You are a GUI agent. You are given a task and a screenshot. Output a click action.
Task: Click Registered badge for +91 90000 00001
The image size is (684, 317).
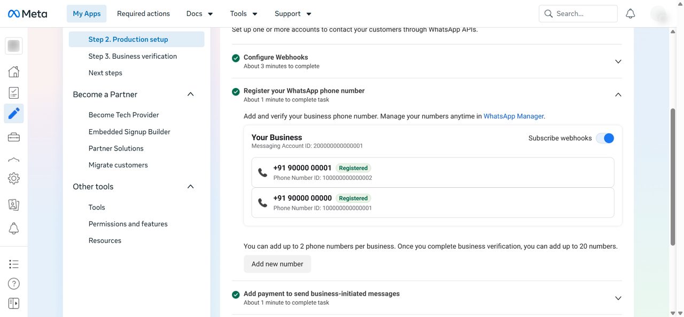(x=353, y=168)
